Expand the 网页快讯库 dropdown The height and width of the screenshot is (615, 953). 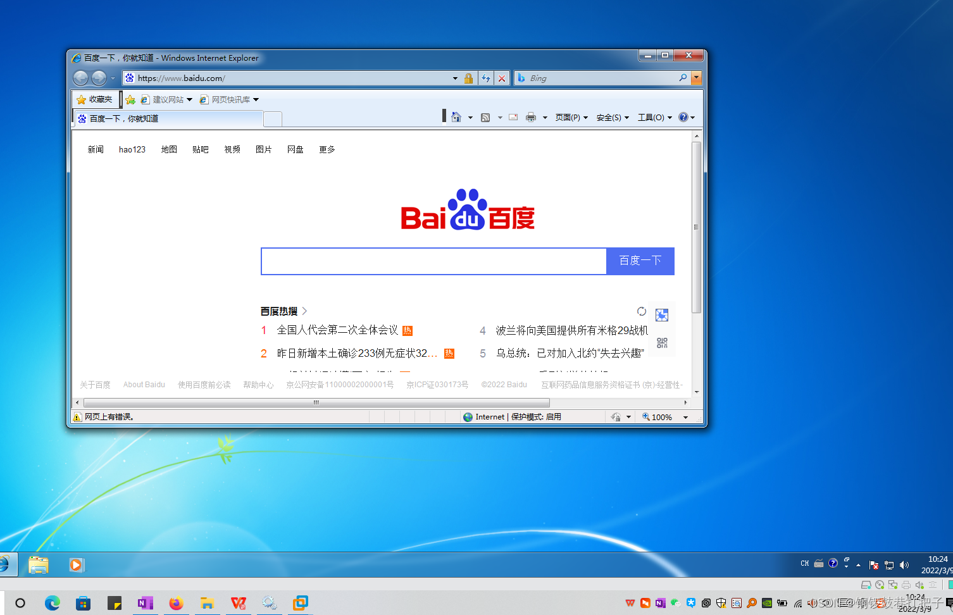coord(256,99)
